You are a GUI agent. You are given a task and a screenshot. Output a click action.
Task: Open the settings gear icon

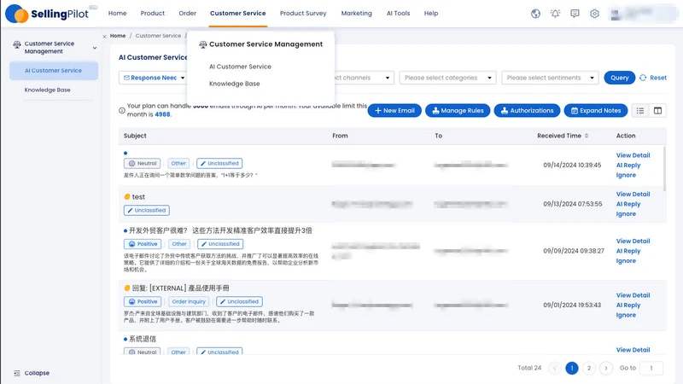point(594,14)
